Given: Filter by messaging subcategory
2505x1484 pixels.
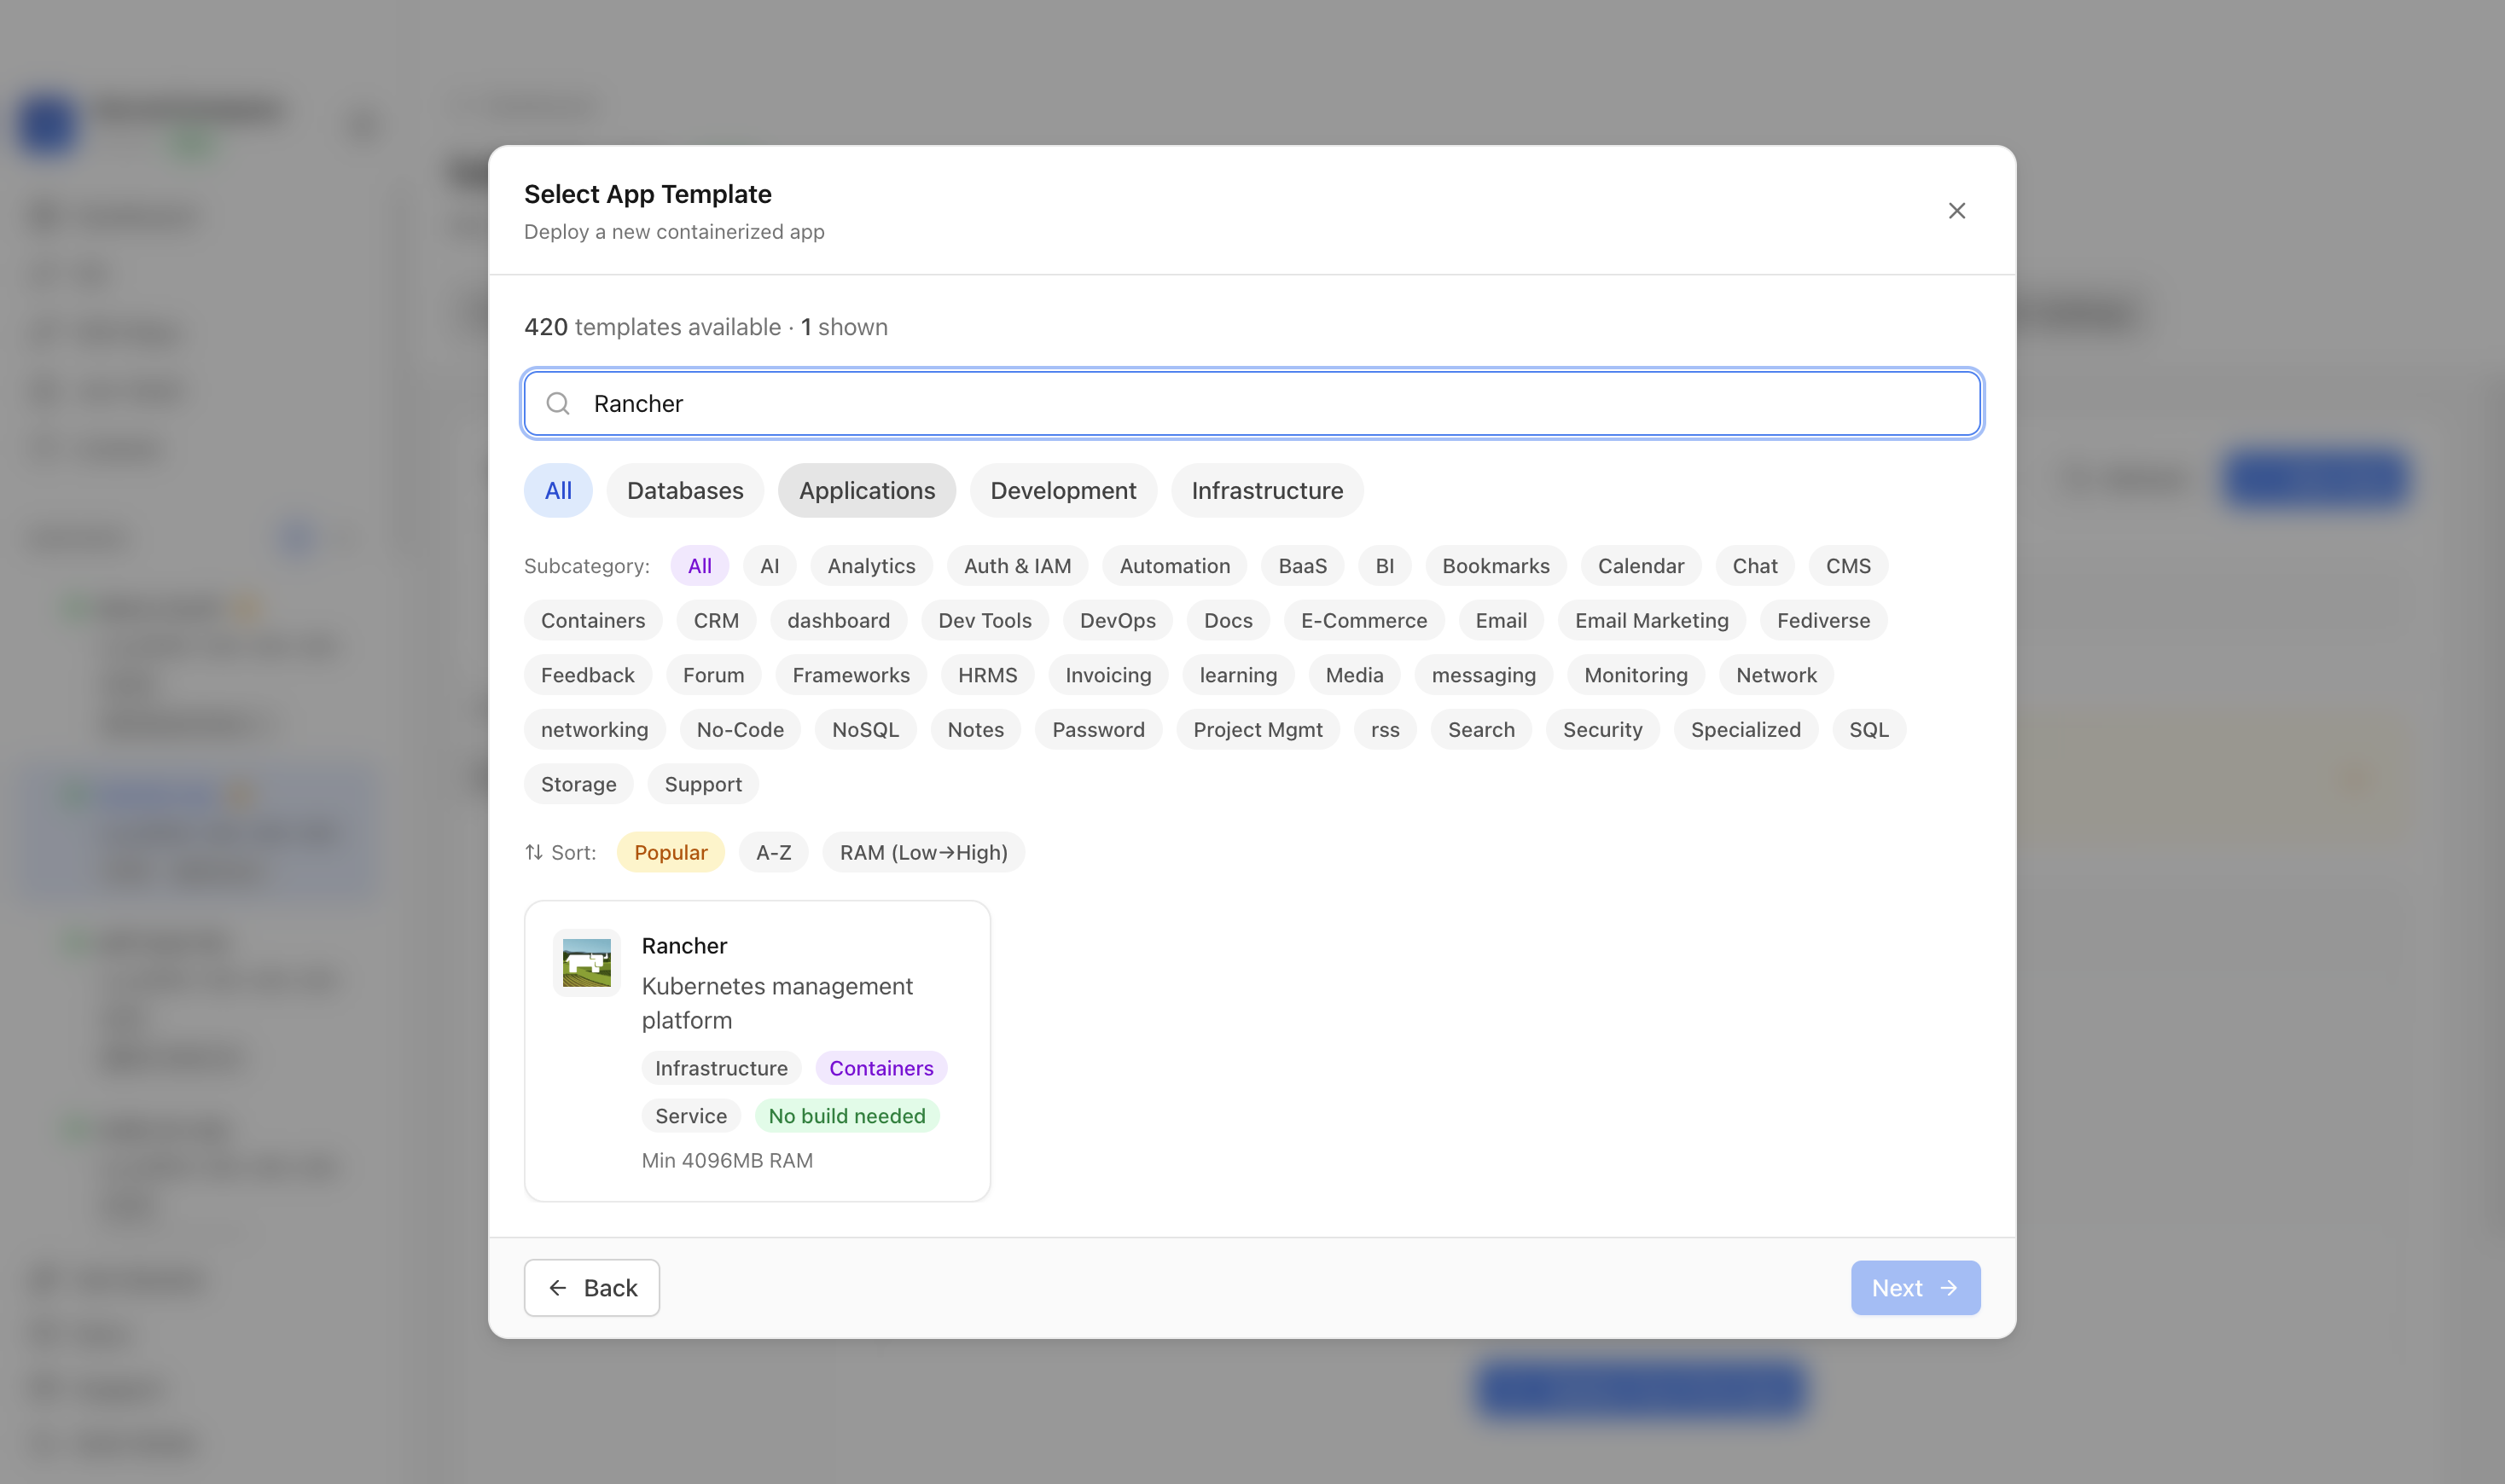Looking at the screenshot, I should click(x=1484, y=675).
